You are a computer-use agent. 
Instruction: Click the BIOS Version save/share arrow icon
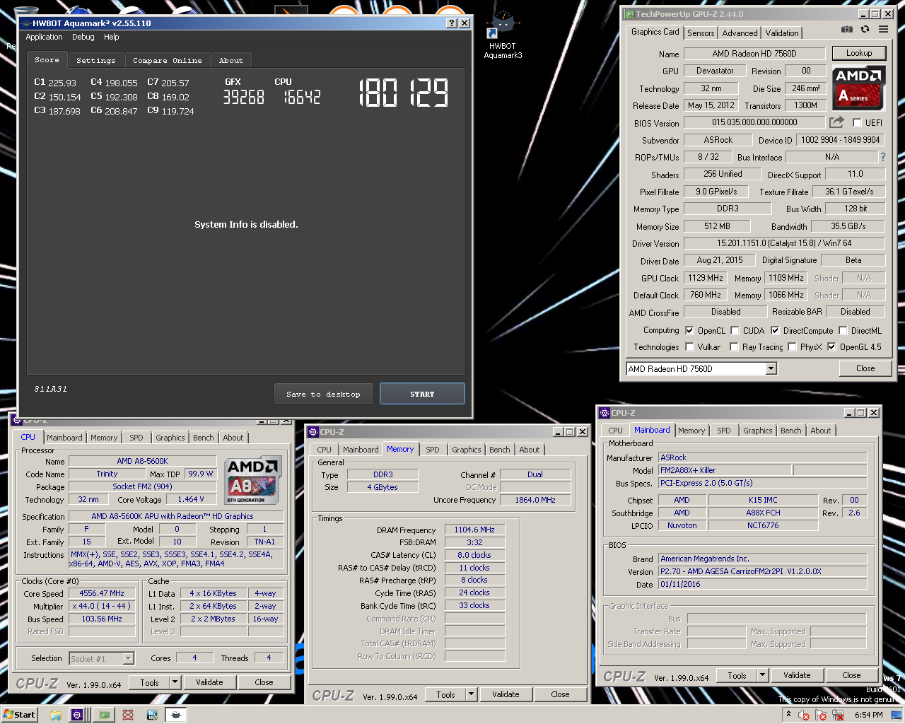coord(836,122)
